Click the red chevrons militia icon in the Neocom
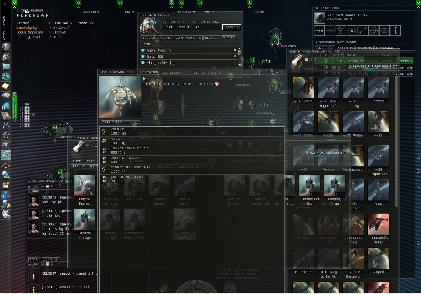The height and width of the screenshot is (294, 421). tap(6, 165)
